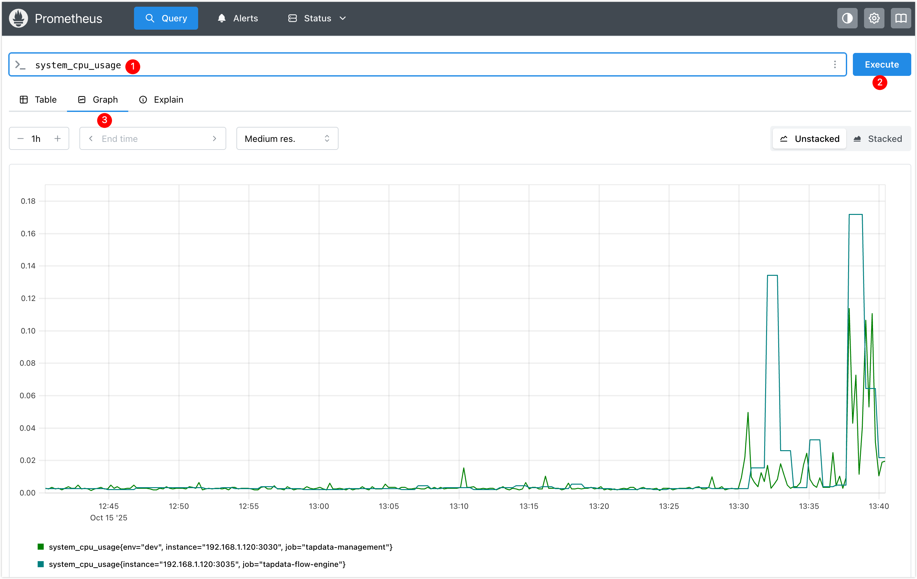
Task: Switch to the Table tab
Action: coord(39,99)
